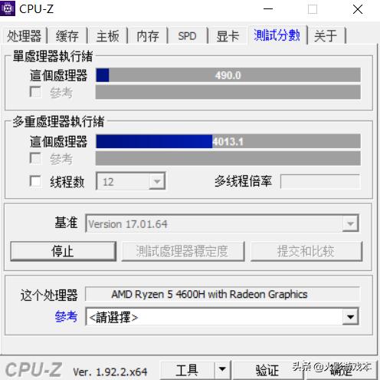Select the SPD tab
The image size is (380, 380).
coord(188,36)
